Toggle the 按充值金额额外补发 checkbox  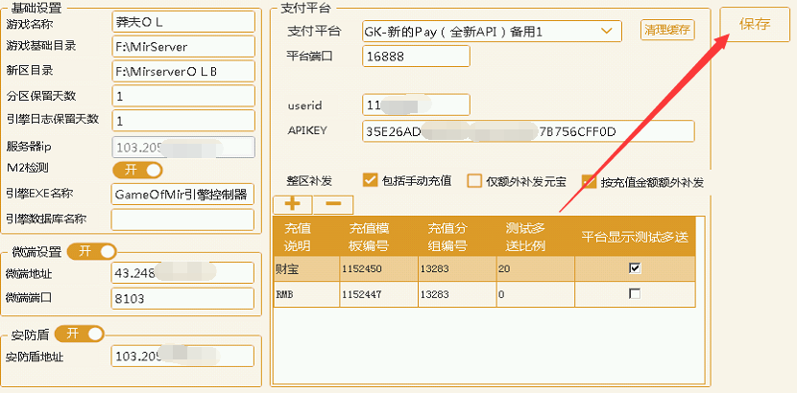coord(589,180)
